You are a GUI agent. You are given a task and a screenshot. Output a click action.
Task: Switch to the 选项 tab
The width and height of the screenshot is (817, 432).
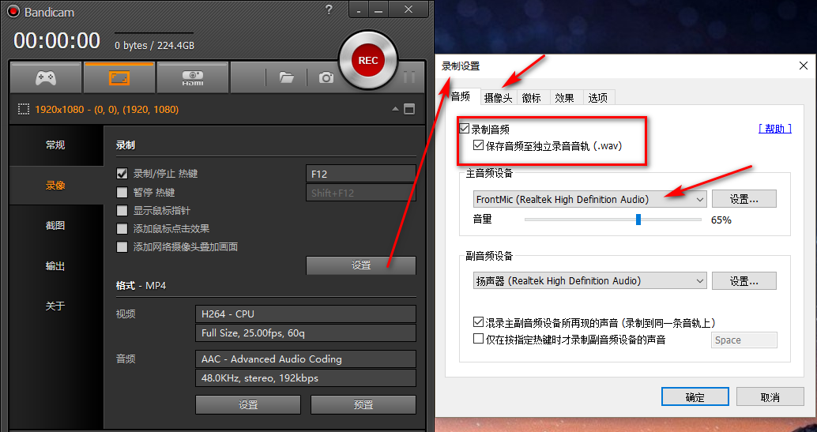tap(598, 97)
